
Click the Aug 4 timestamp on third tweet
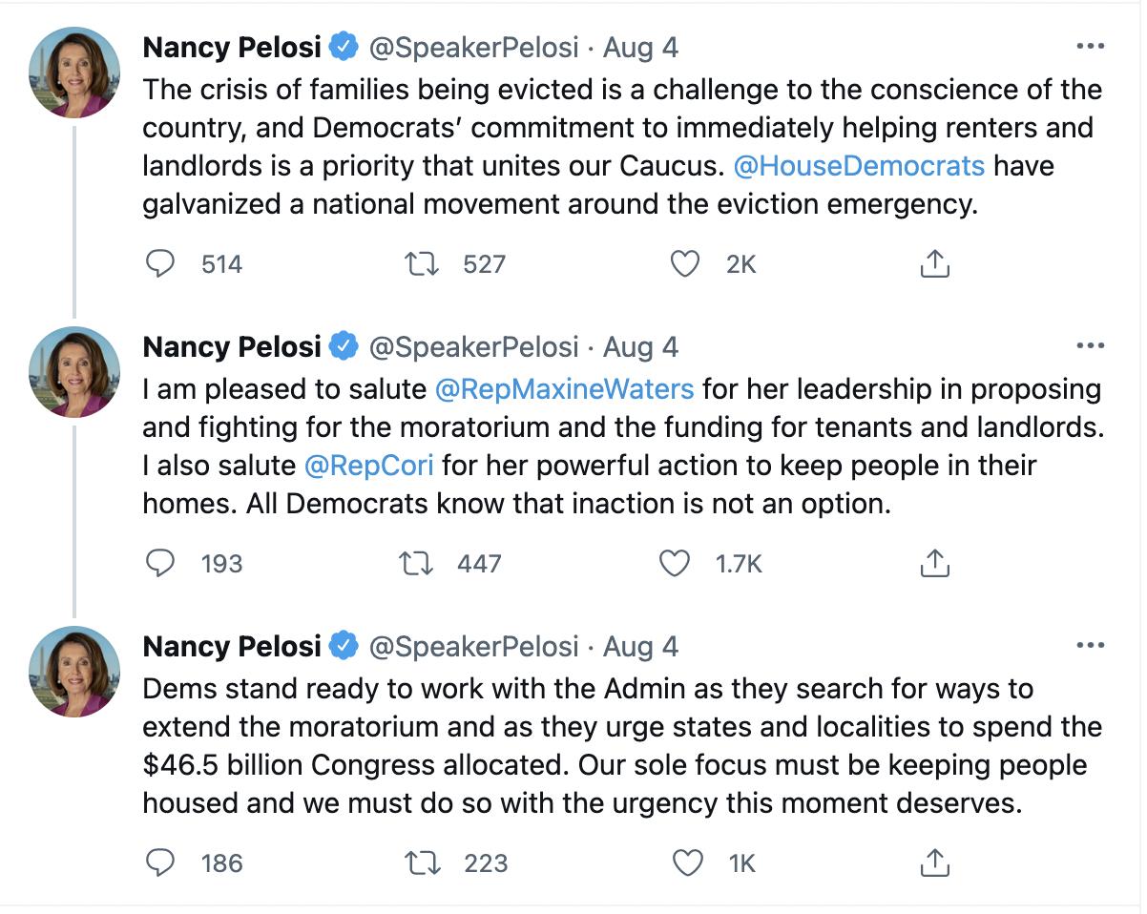tap(640, 647)
